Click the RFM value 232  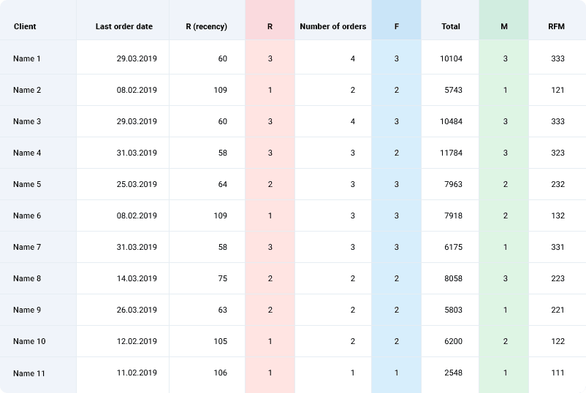[558, 184]
